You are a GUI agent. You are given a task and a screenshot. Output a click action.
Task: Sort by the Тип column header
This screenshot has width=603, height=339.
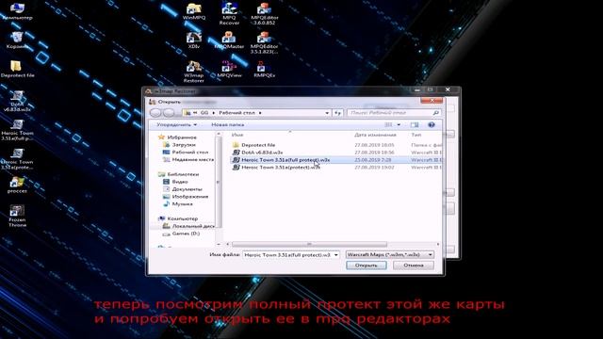(x=416, y=135)
